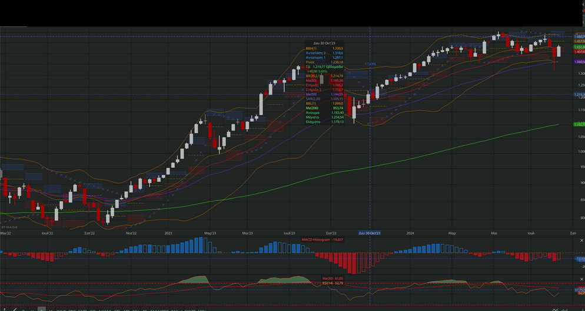Select the Me(30) 61,05 legend in RSI panel

(333, 279)
